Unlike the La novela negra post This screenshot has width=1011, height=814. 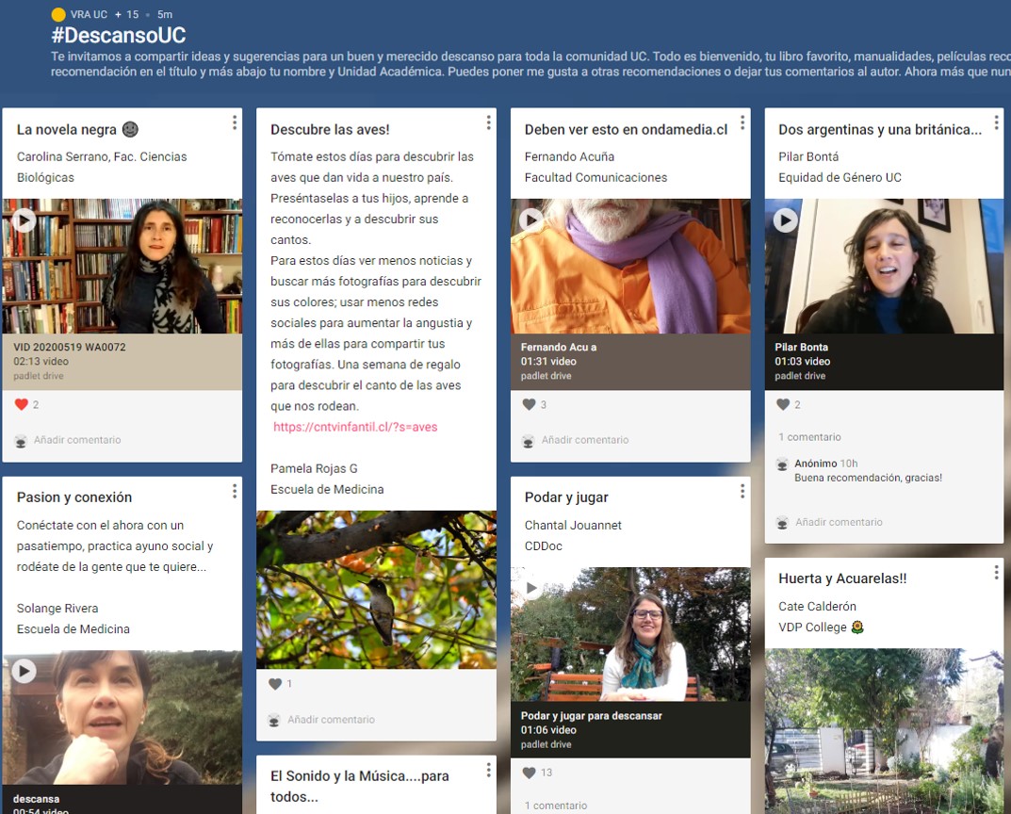coord(22,404)
